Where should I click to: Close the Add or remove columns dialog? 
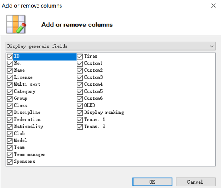pos(213,6)
